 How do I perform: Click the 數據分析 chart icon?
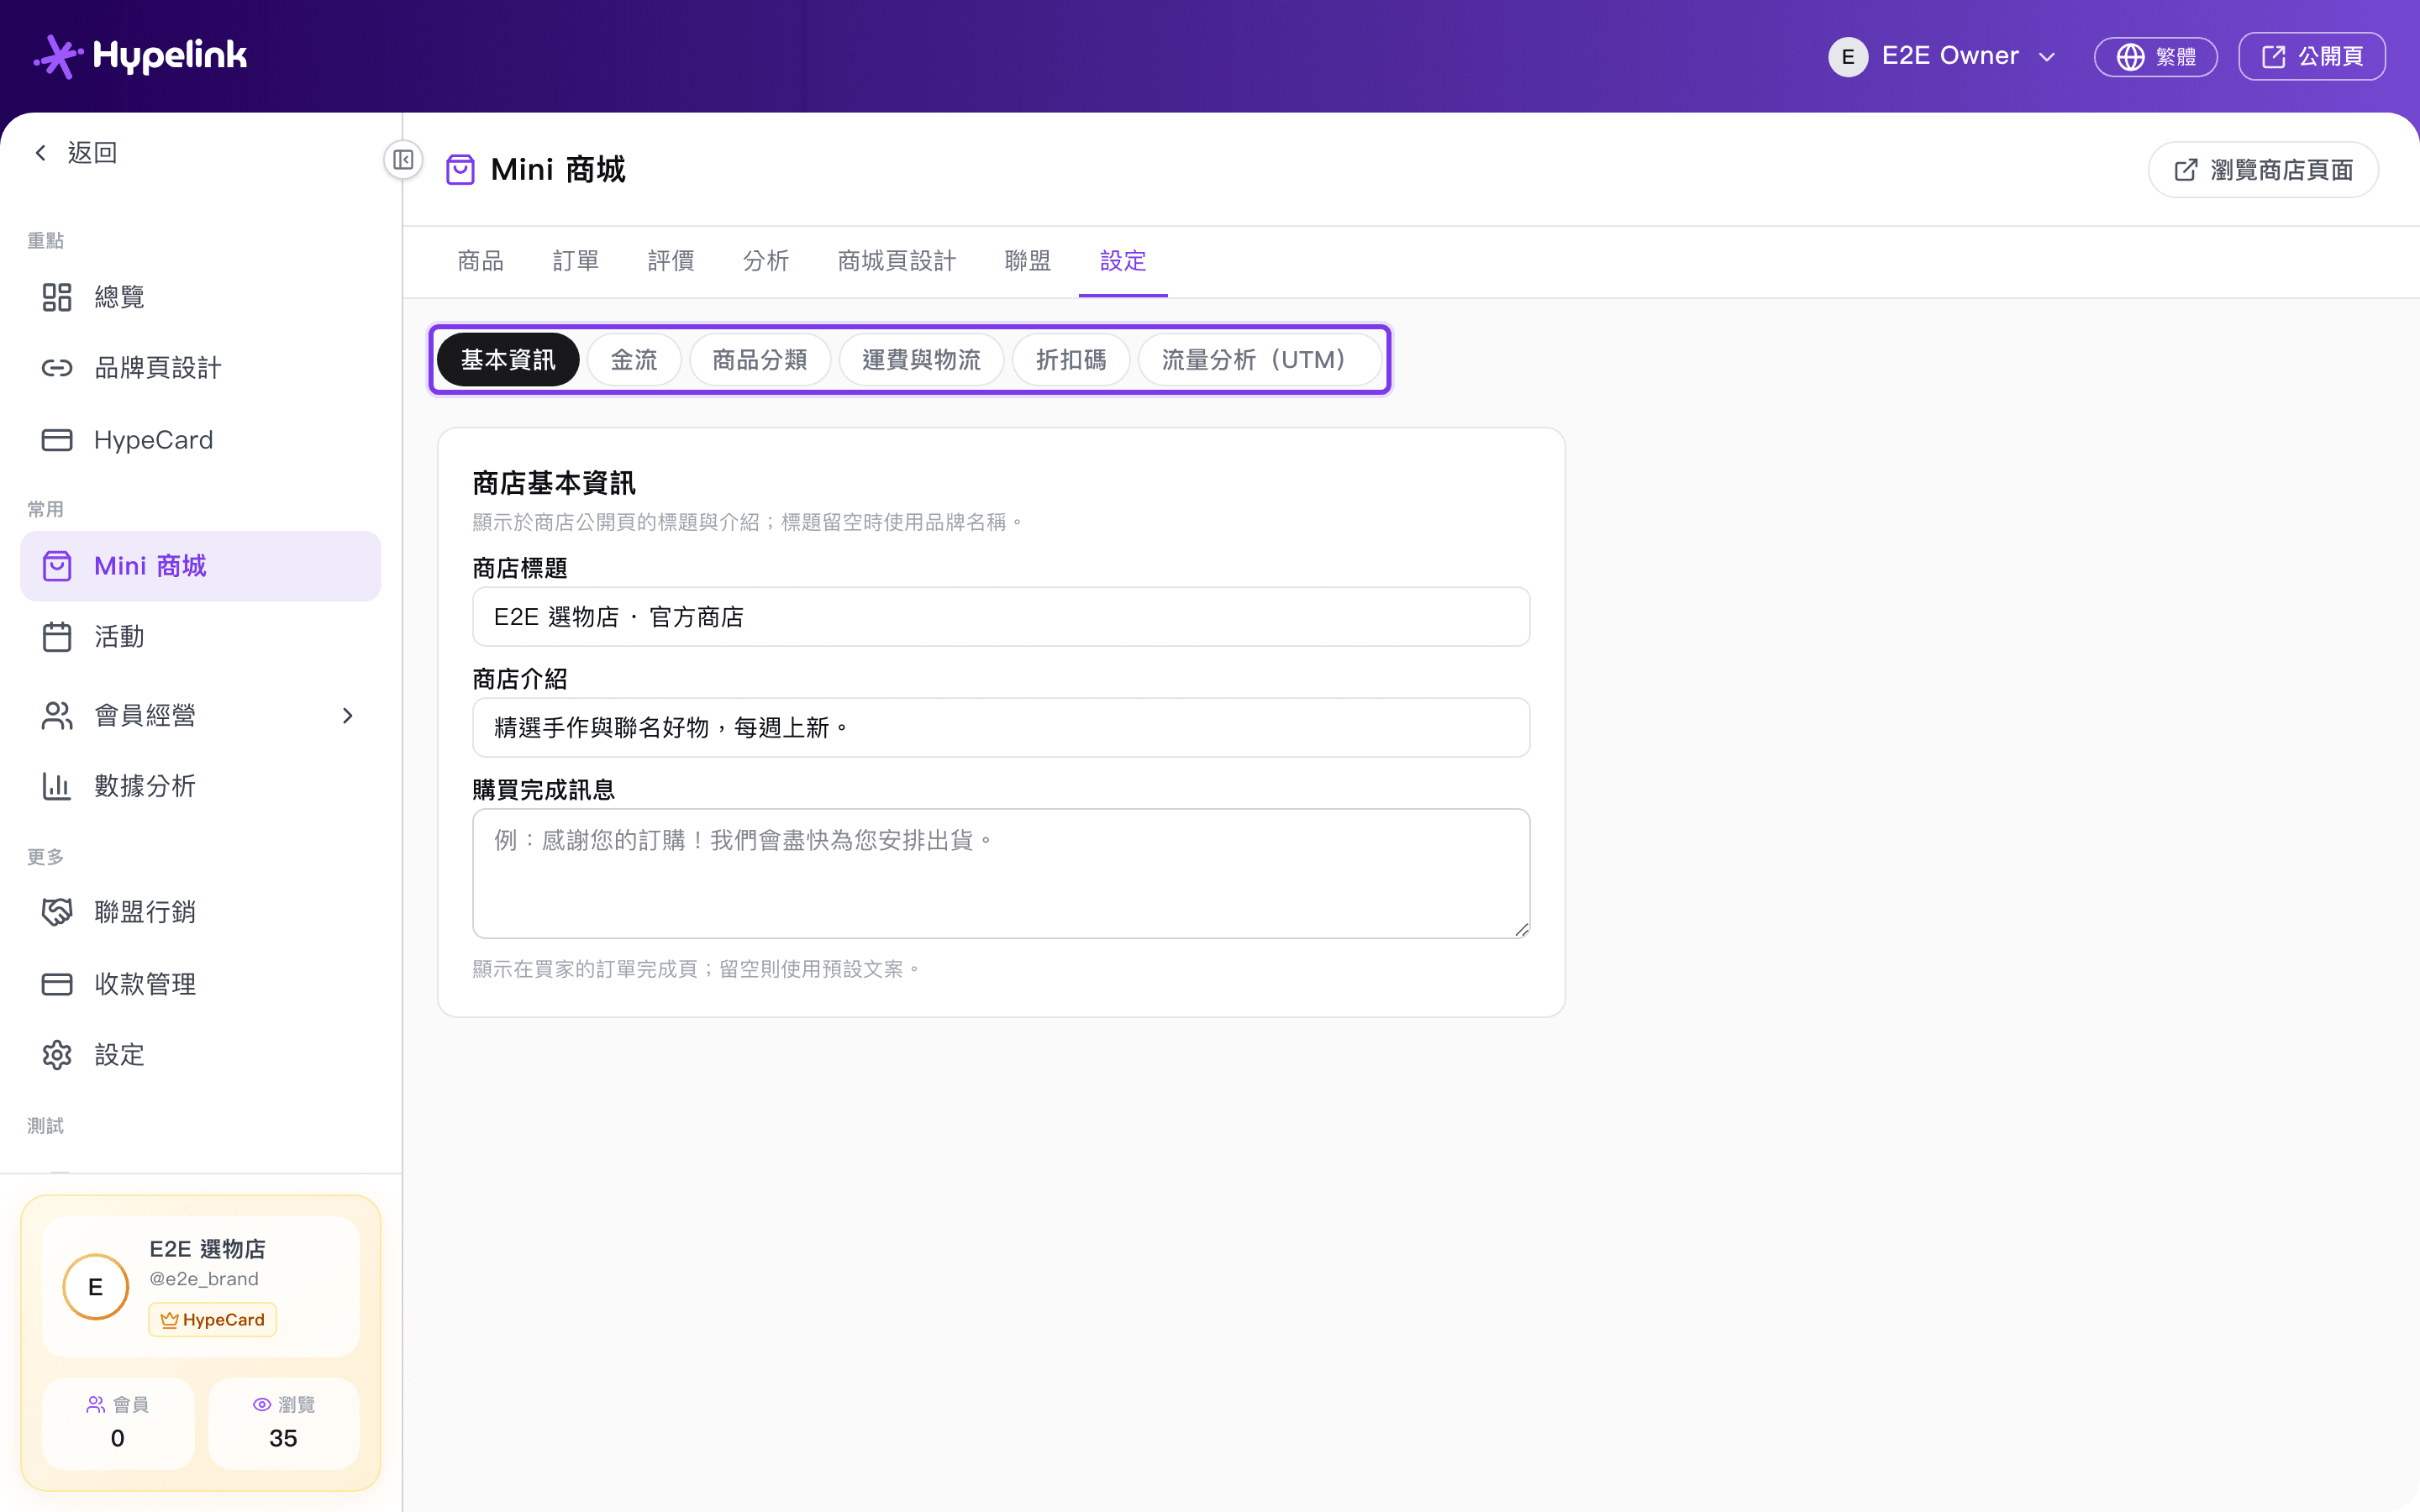click(x=57, y=786)
